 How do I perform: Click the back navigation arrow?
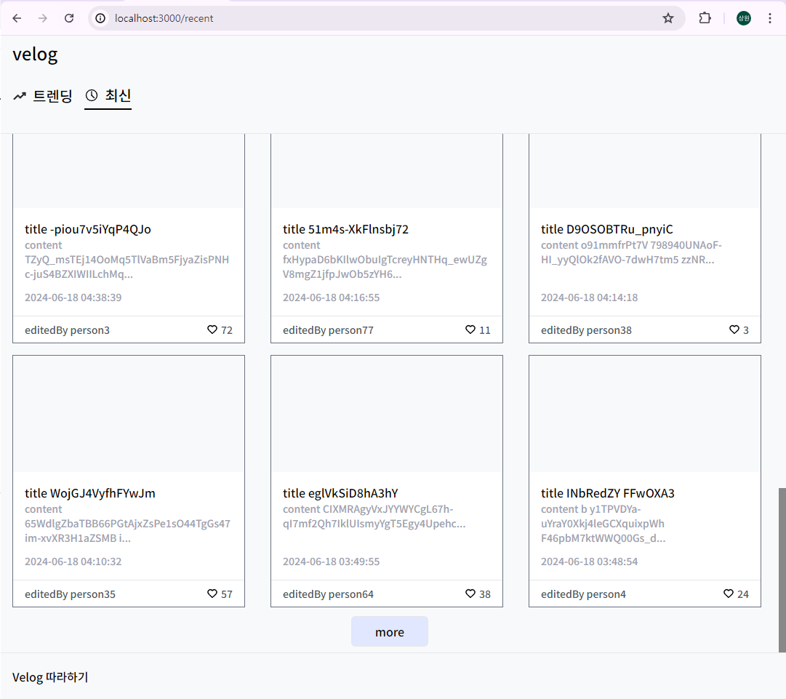click(16, 18)
